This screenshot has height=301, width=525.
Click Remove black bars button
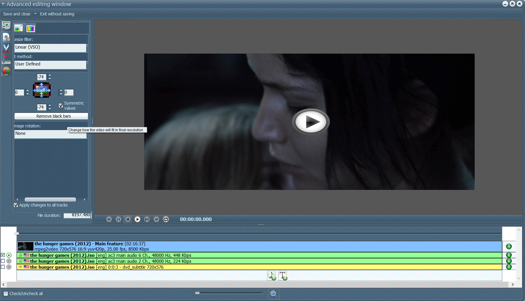point(51,116)
